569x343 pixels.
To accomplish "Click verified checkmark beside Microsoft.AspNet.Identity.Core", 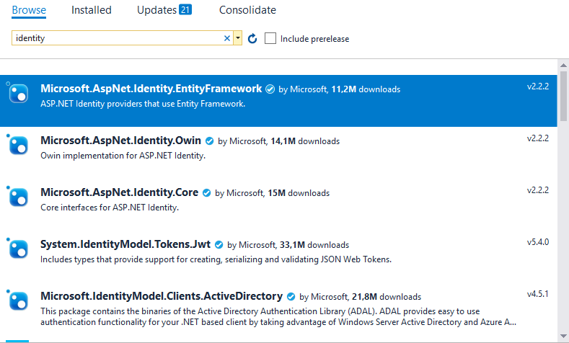I will coord(206,193).
